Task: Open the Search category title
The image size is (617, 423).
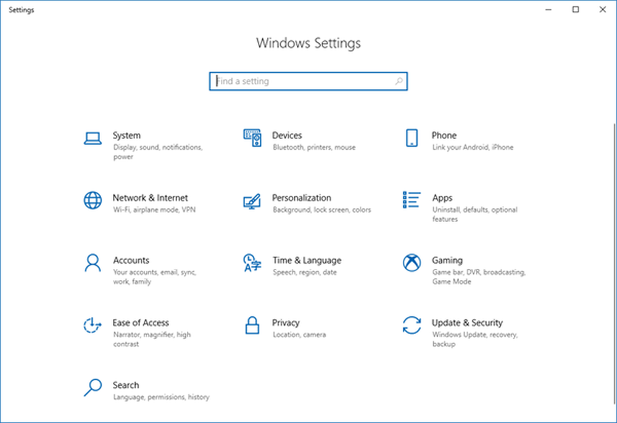Action: pyautogui.click(x=125, y=385)
